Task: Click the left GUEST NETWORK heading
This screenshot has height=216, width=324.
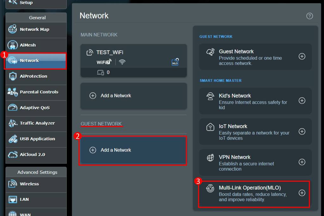Action: tap(101, 124)
